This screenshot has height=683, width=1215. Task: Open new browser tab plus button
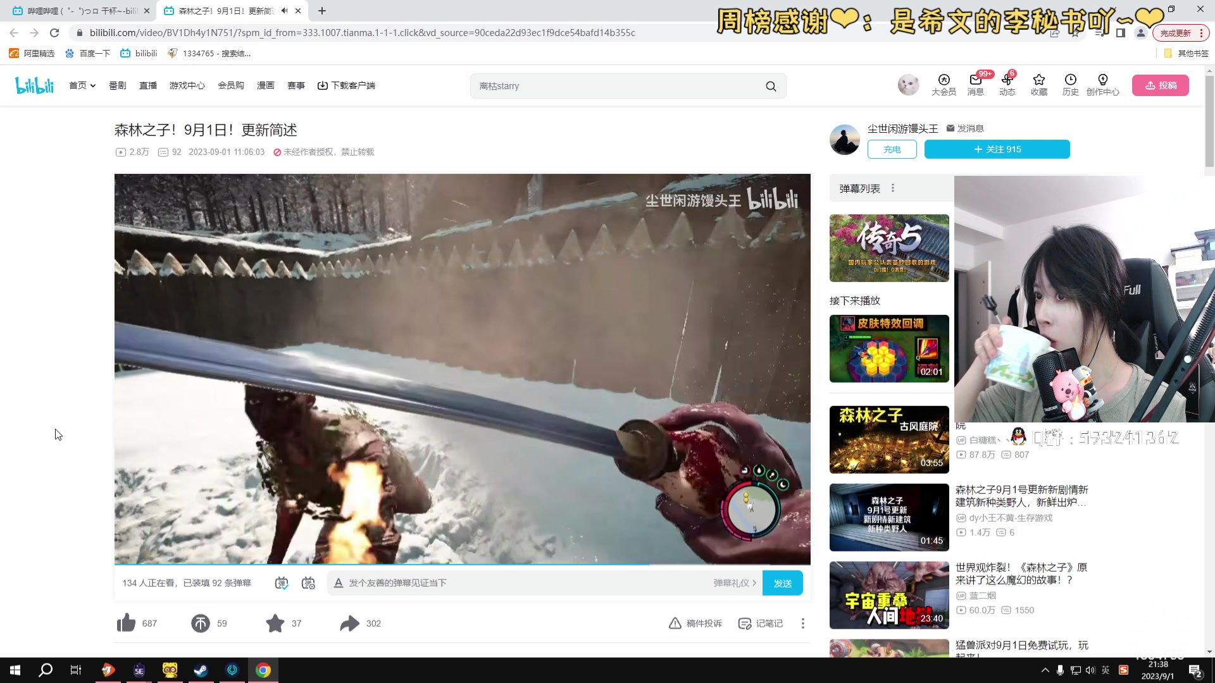click(322, 11)
